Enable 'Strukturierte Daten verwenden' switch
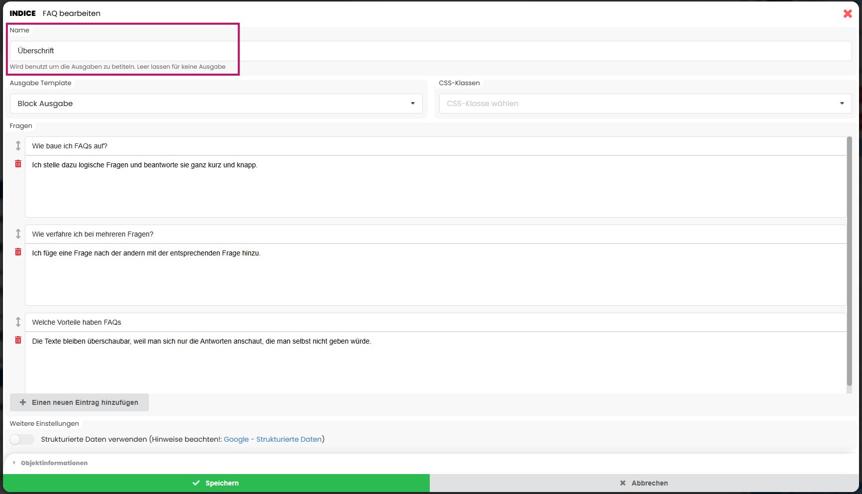 pos(22,439)
